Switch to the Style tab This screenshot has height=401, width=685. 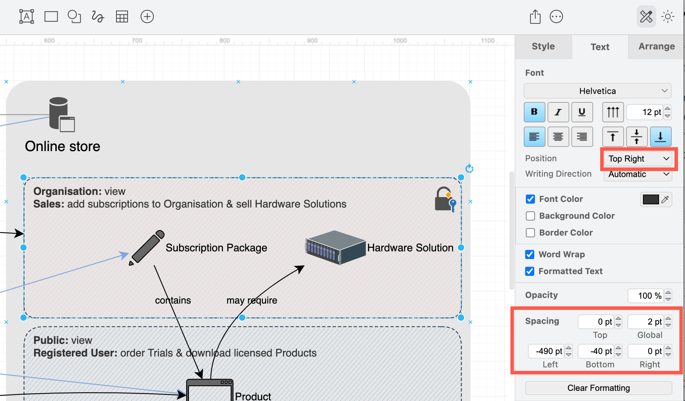click(543, 46)
